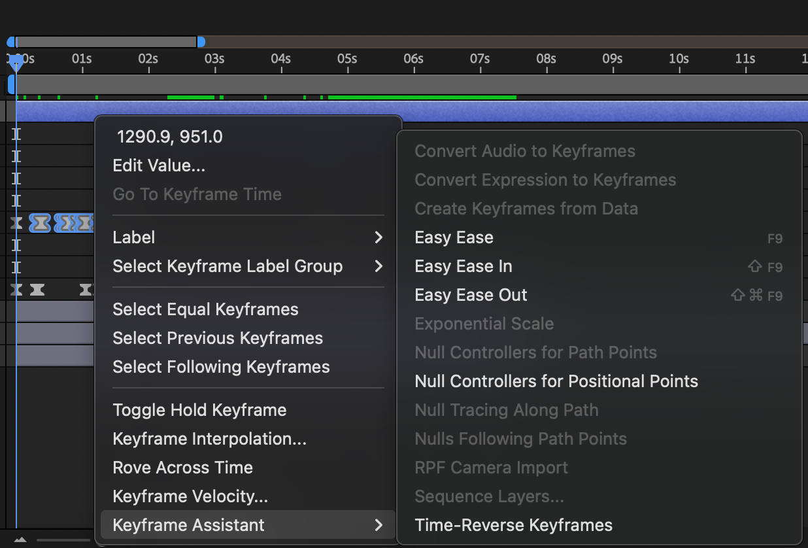The height and width of the screenshot is (548, 808).
Task: Choose Time-Reverse Keyframes
Action: click(513, 525)
